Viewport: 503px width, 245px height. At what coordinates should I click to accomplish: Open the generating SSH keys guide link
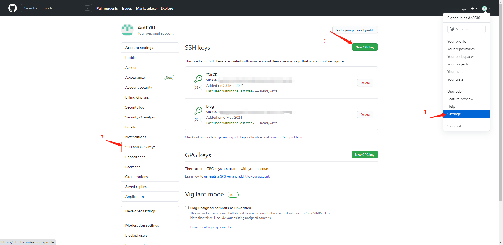(232, 137)
